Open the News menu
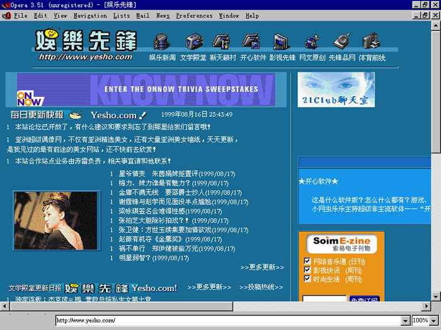Viewport: 441px width, 330px height. pyautogui.click(x=163, y=16)
